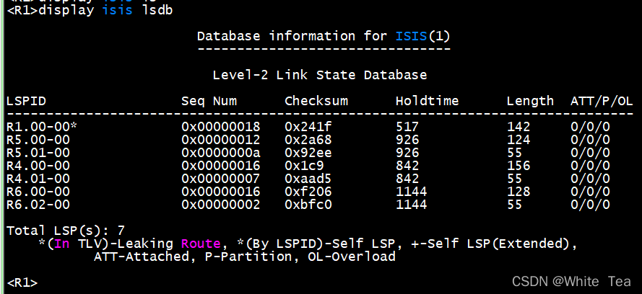Click the holdtime value 517
Screen dimensions: 642x294
pos(407,126)
